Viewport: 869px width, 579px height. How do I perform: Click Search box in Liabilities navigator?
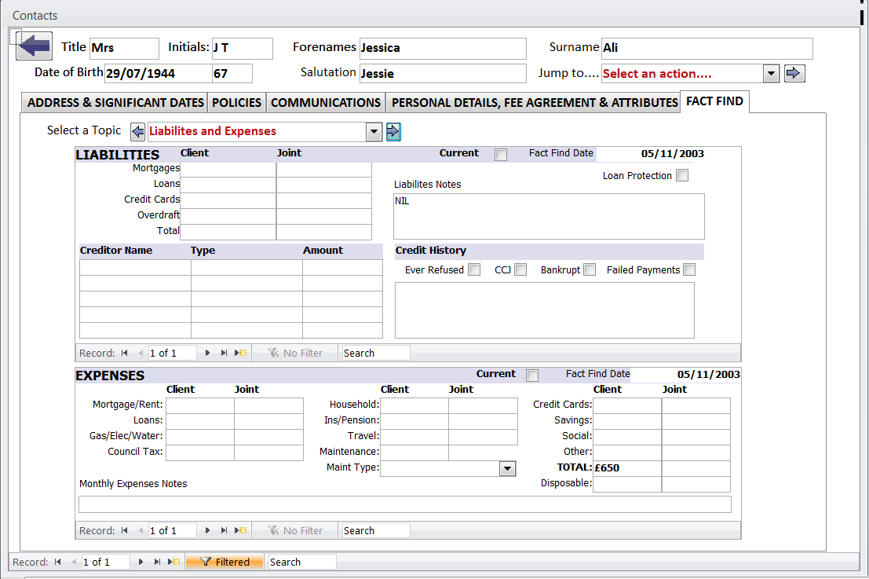point(376,353)
